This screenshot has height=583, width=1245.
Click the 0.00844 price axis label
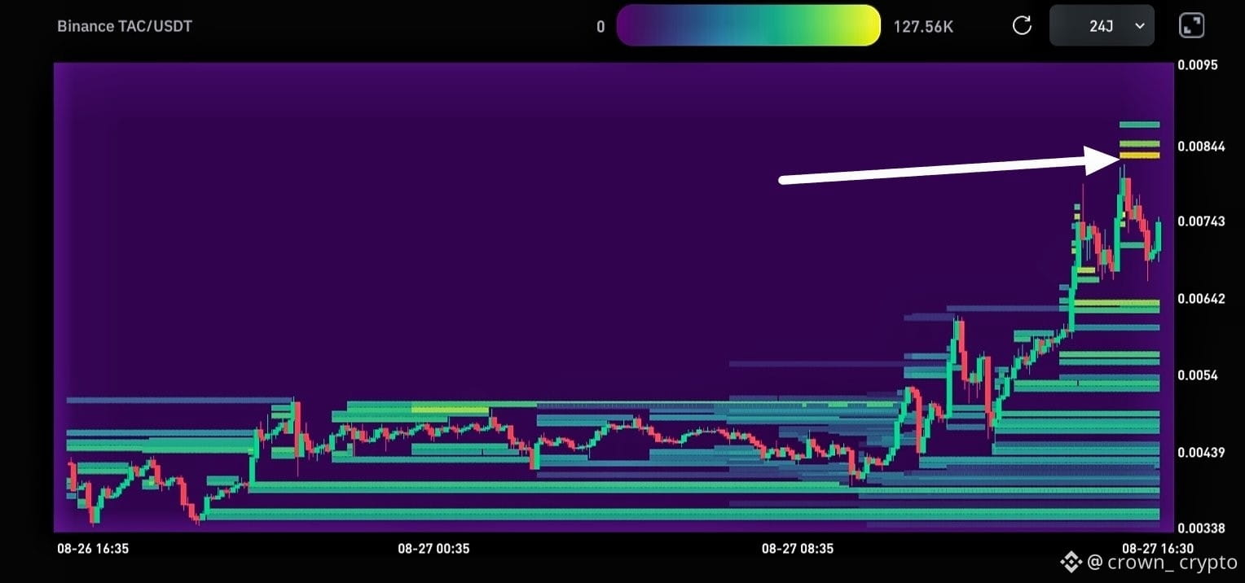coord(1201,147)
